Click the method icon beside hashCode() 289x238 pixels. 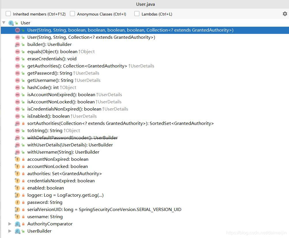pos(17,88)
